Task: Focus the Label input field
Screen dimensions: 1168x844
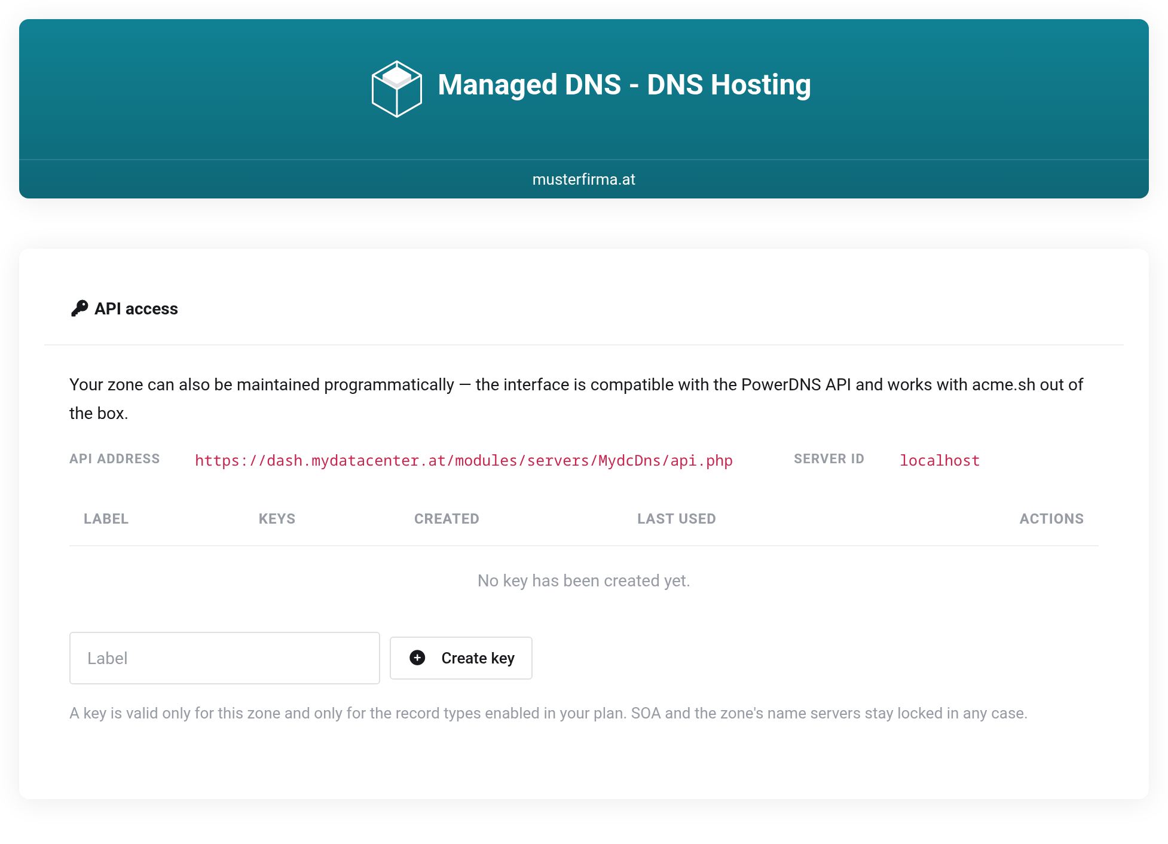Action: [x=225, y=658]
